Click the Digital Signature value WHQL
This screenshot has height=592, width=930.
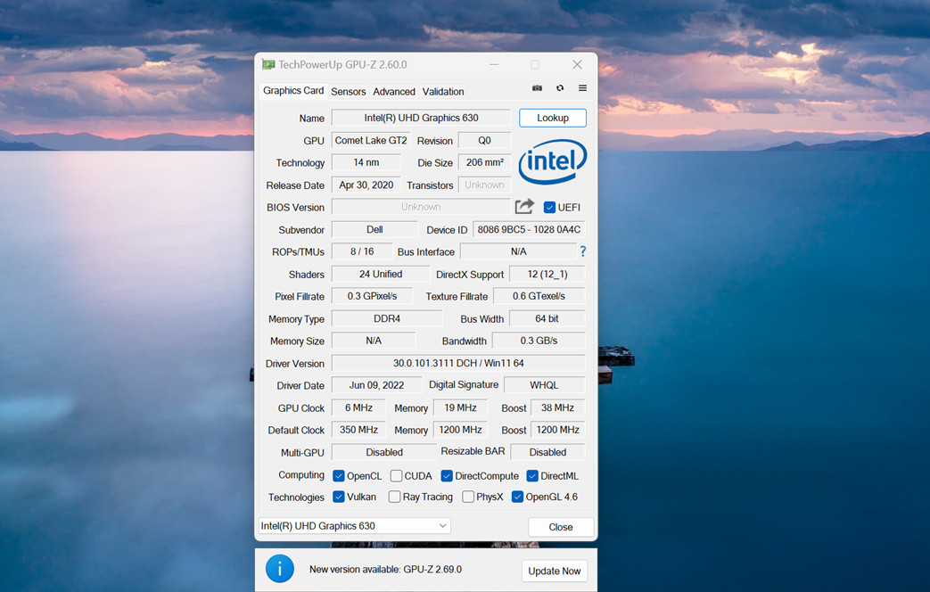coord(544,385)
